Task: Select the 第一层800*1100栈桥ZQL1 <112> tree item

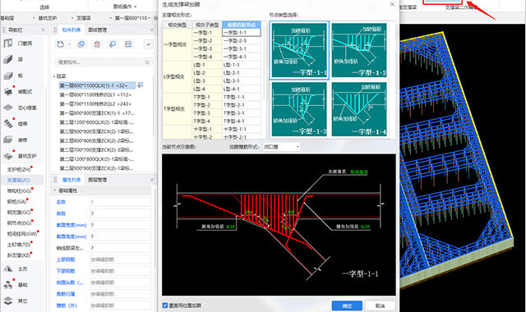Action: click(x=95, y=95)
